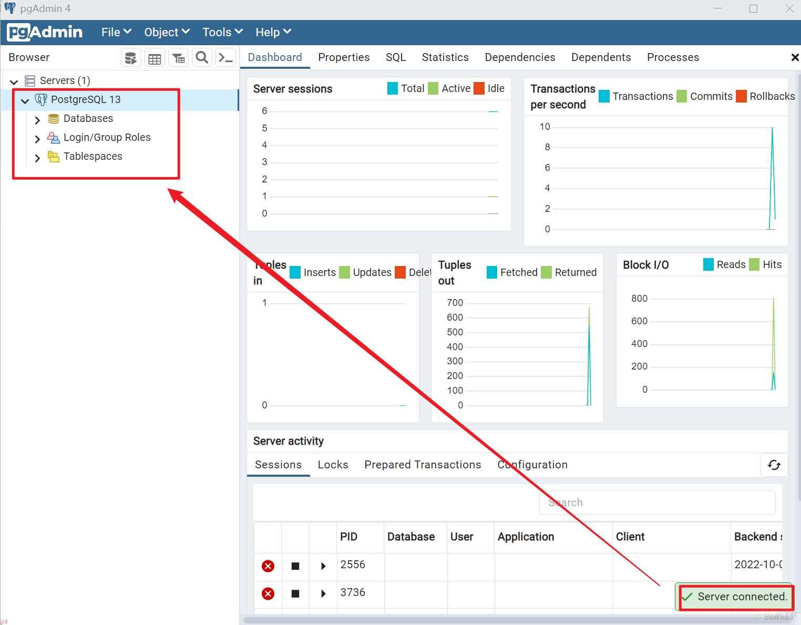The width and height of the screenshot is (801, 625).
Task: Cancel the query for PID 2556
Action: (x=295, y=566)
